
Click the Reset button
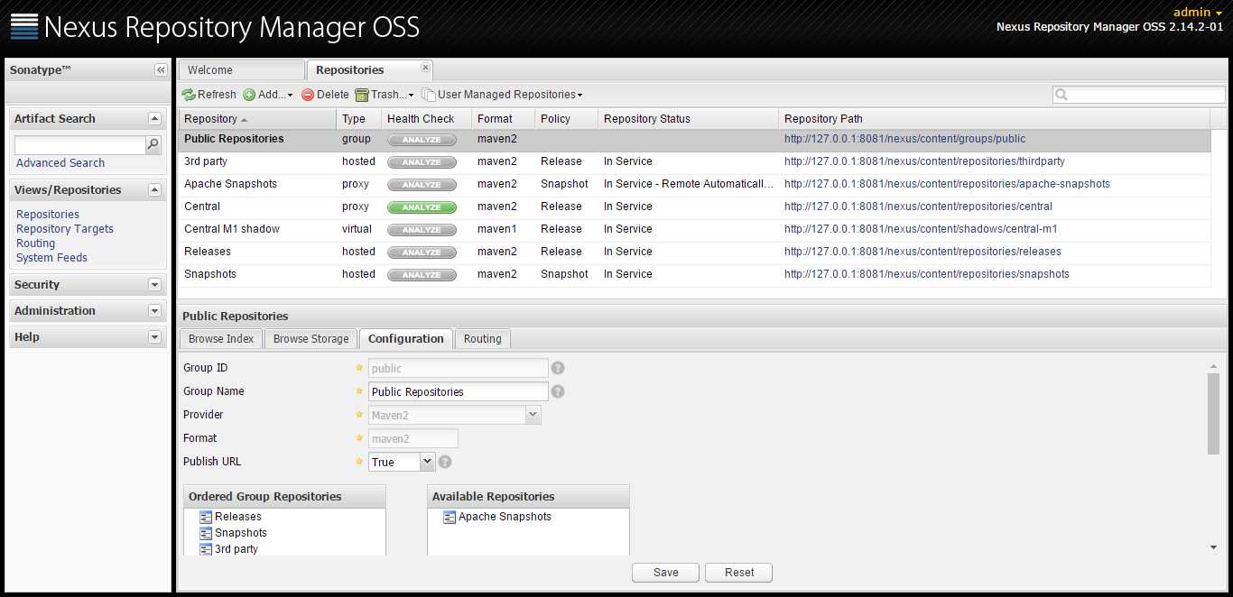pos(739,573)
